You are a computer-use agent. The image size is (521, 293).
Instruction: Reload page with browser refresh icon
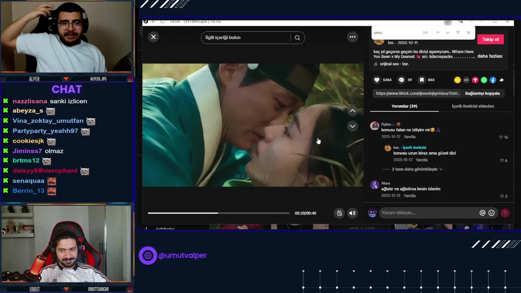click(x=162, y=22)
